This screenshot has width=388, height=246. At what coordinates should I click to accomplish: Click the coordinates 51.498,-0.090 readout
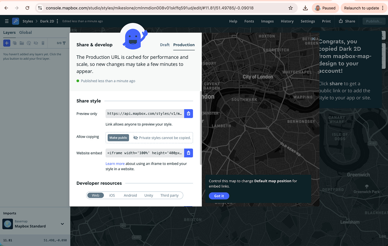point(55,240)
